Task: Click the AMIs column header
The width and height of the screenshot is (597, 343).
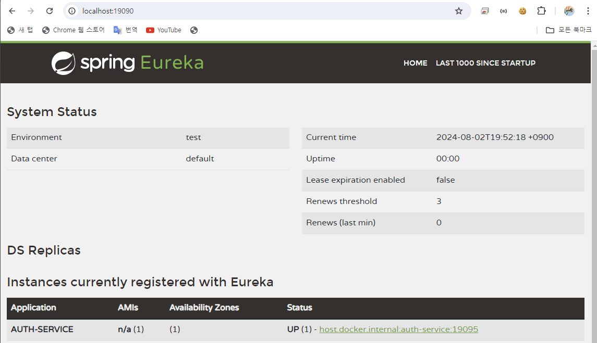Action: [128, 308]
